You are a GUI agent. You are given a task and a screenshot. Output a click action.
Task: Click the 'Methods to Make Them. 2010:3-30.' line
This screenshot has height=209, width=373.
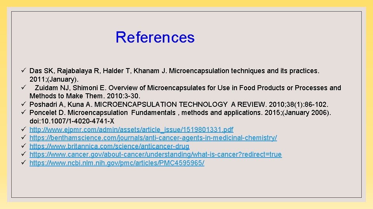(85, 96)
